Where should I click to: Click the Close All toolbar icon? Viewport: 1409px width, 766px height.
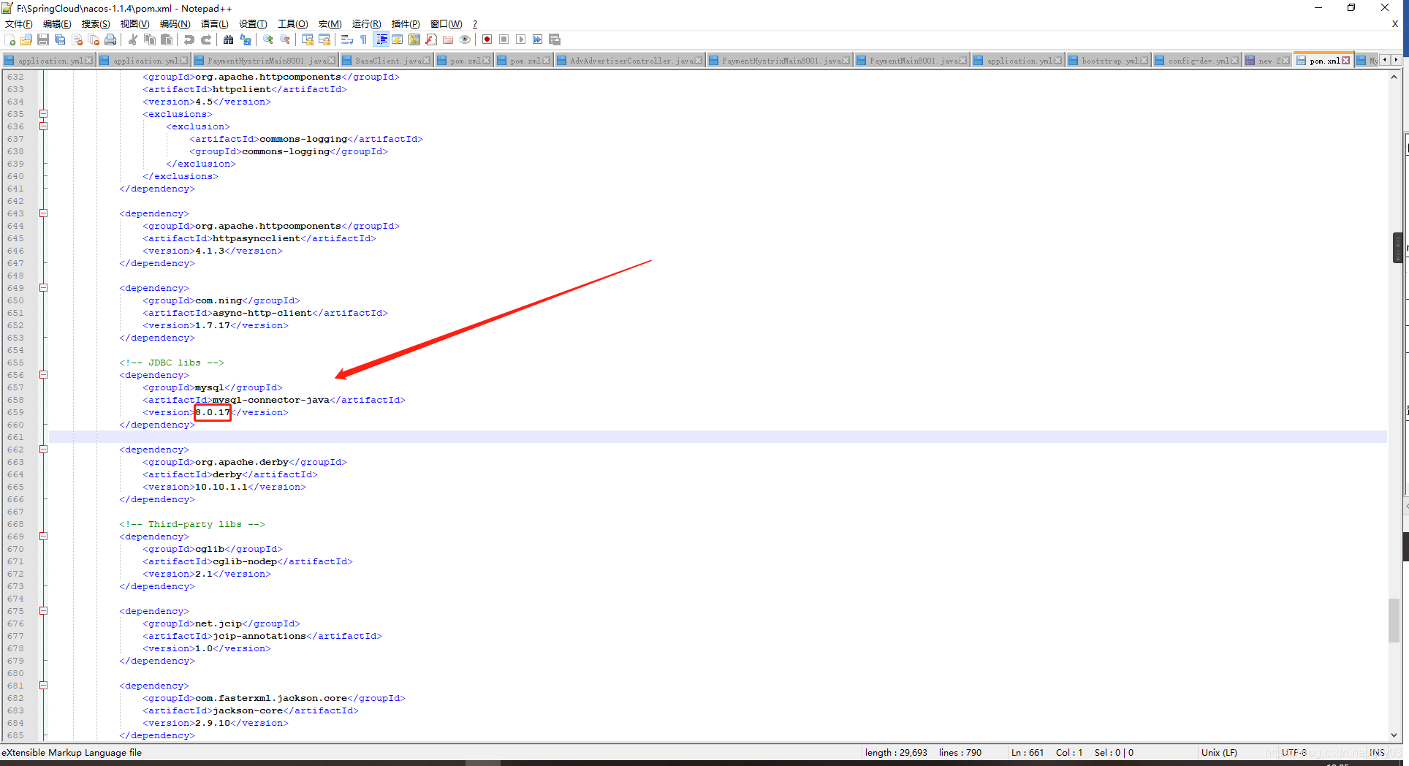94,39
